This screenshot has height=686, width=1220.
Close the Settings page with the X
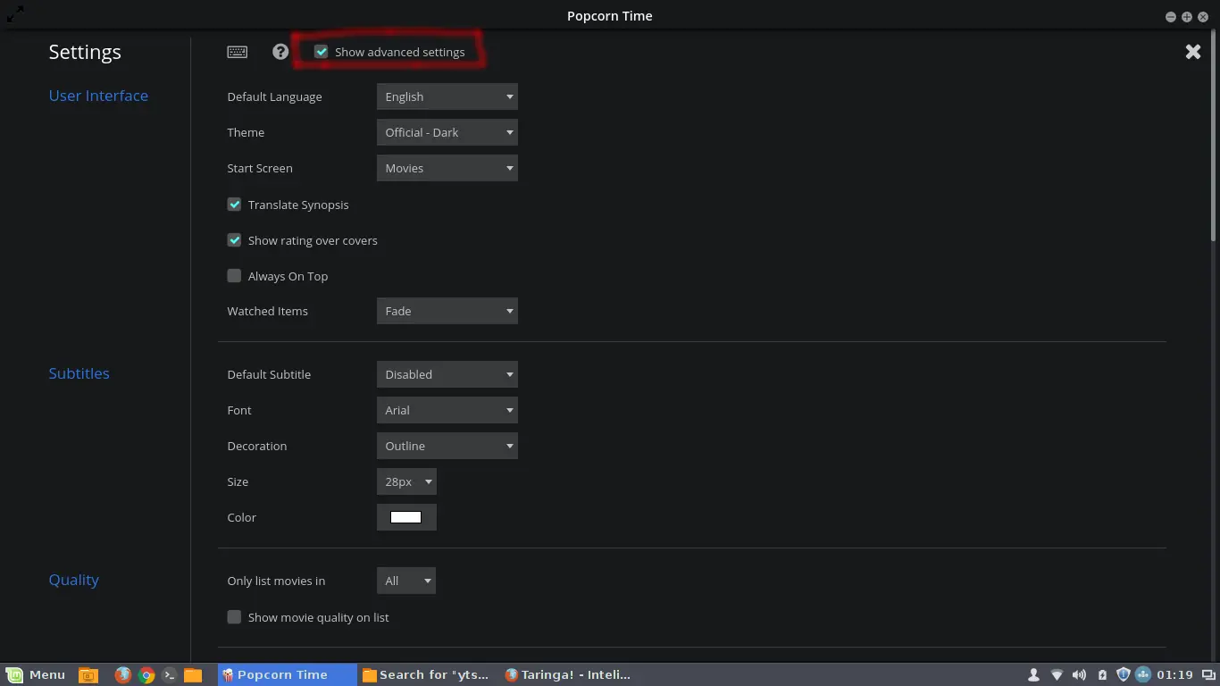tap(1192, 52)
